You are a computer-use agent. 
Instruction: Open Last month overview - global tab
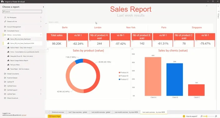click(x=101, y=112)
